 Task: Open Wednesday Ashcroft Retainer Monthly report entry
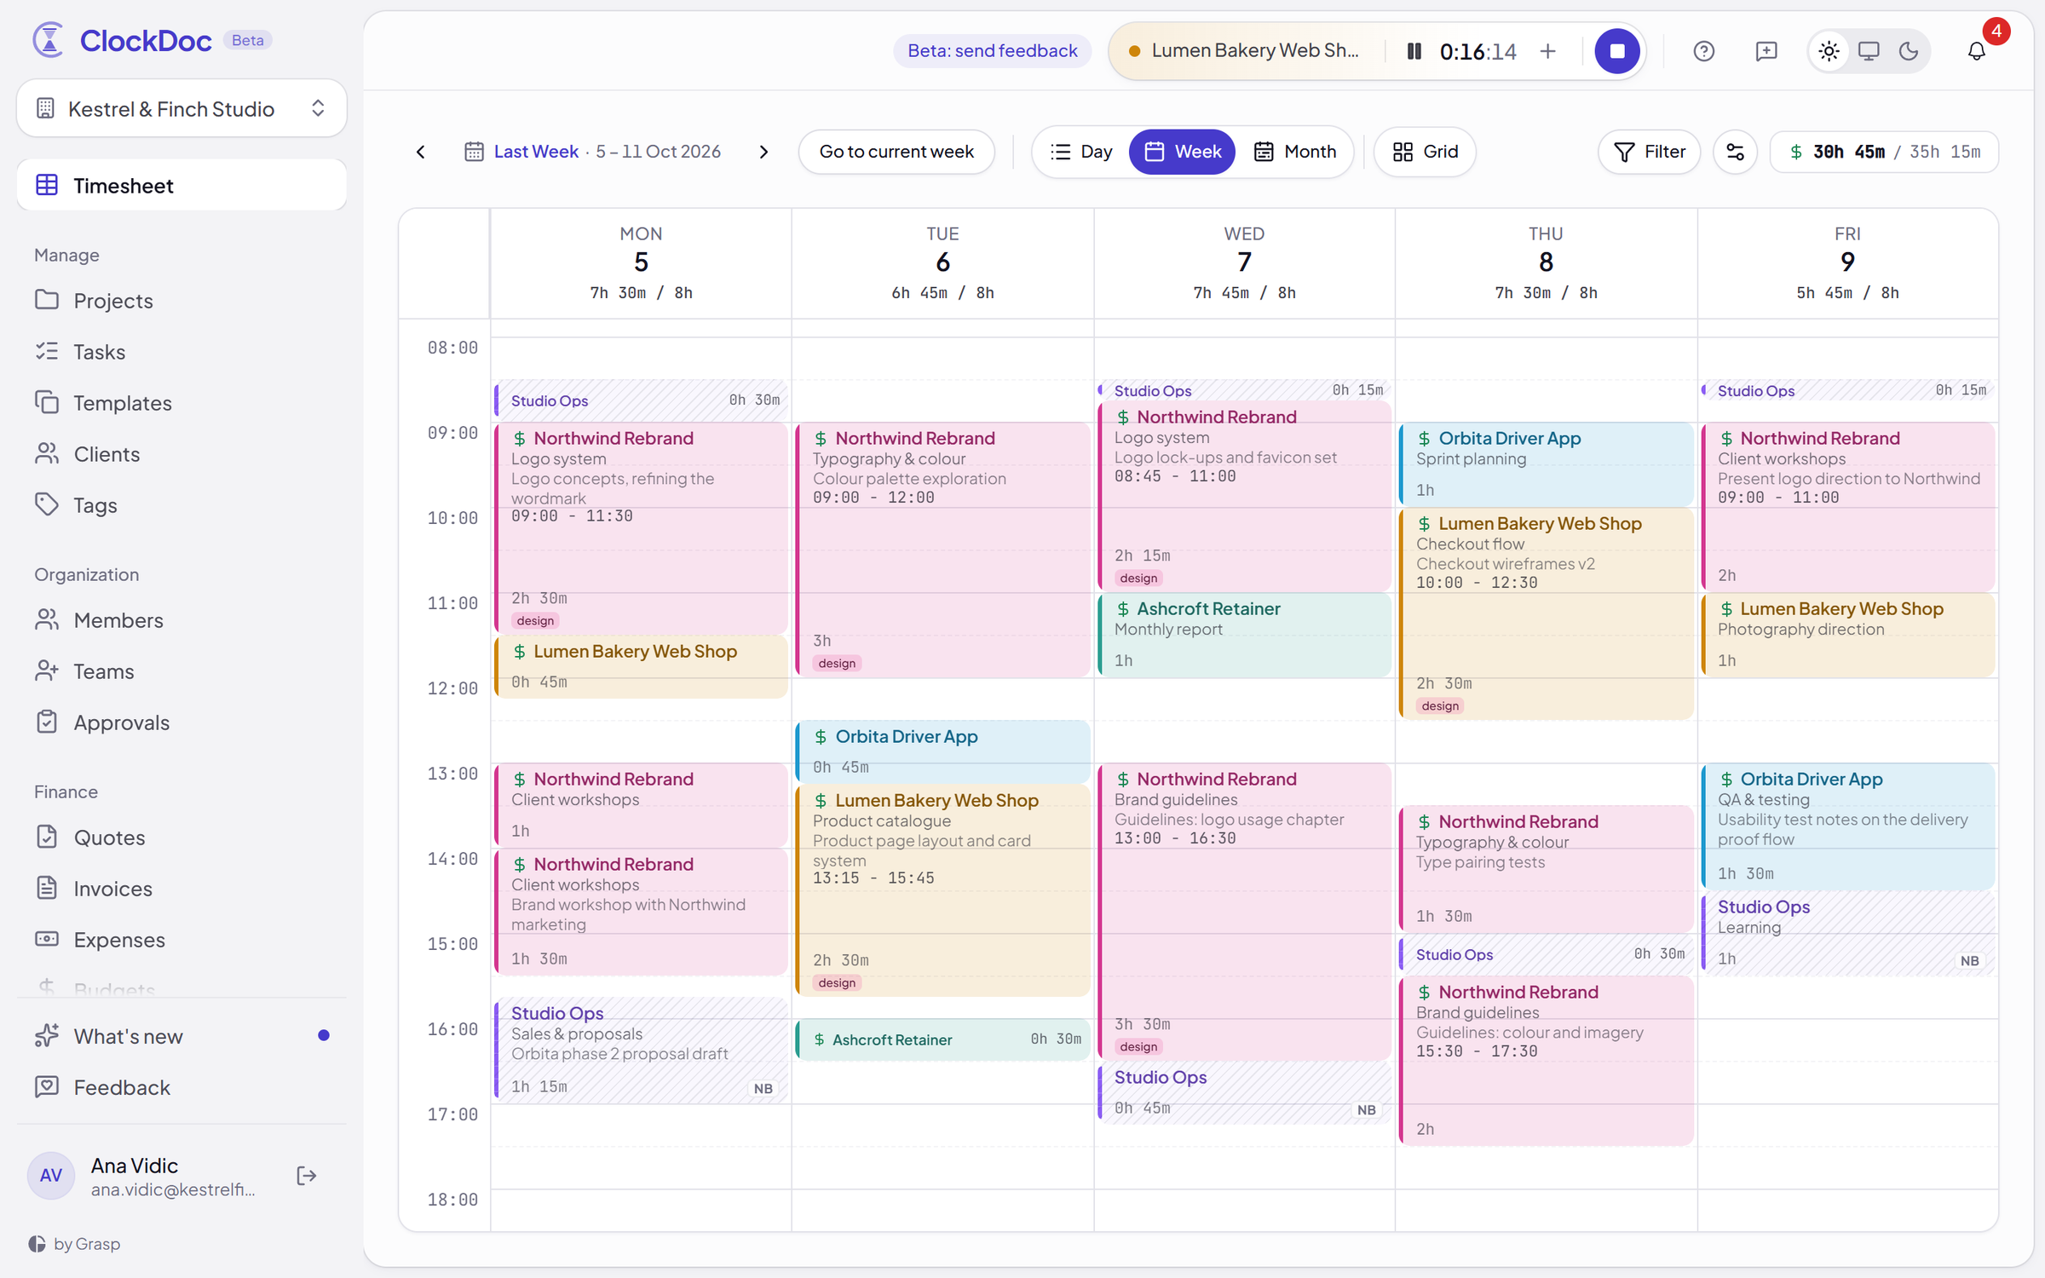(x=1244, y=635)
